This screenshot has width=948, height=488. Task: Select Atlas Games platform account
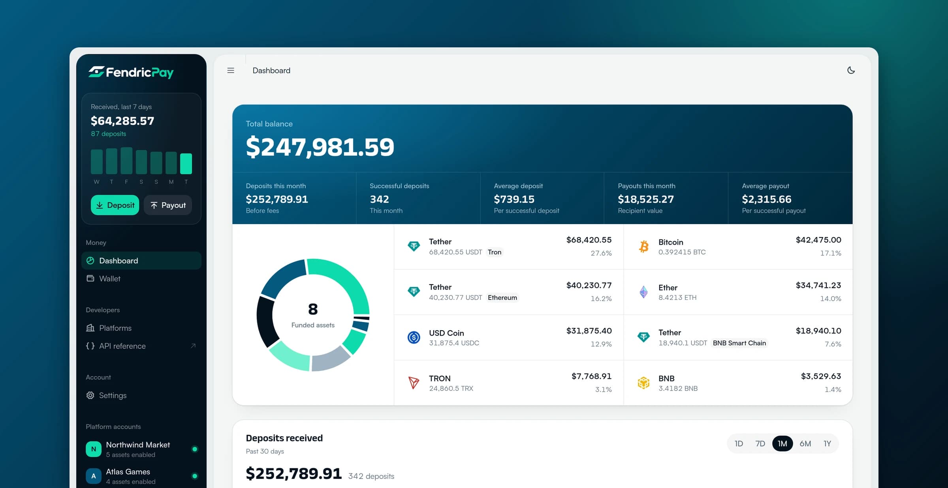click(x=141, y=476)
